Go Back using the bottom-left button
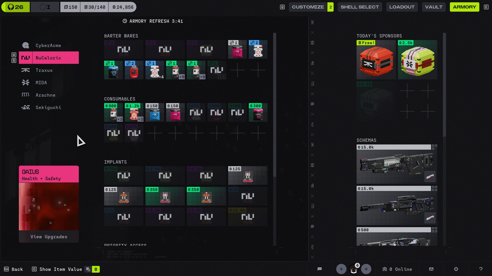Screen dimensions: 492x276 click(x=13, y=269)
